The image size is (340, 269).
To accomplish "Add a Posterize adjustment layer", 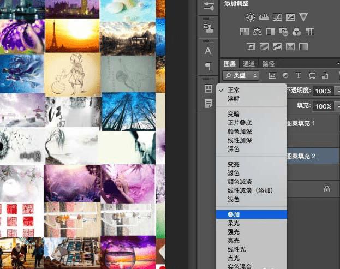I will pyautogui.click(x=264, y=46).
